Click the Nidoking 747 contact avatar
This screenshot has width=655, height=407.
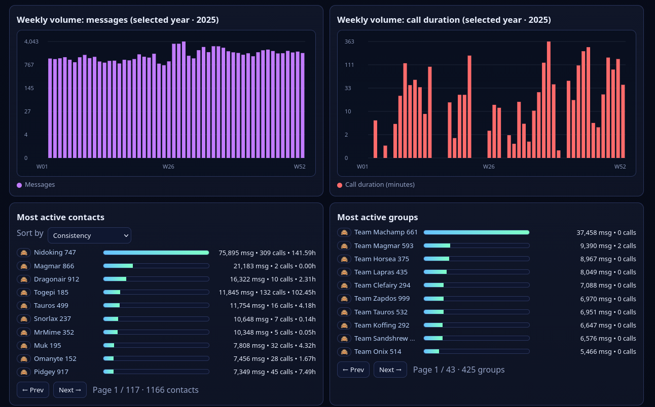click(x=23, y=252)
